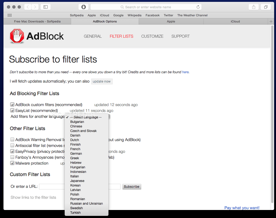
Task: Open Facebook bookmark in favorites bar
Action: (153, 15)
